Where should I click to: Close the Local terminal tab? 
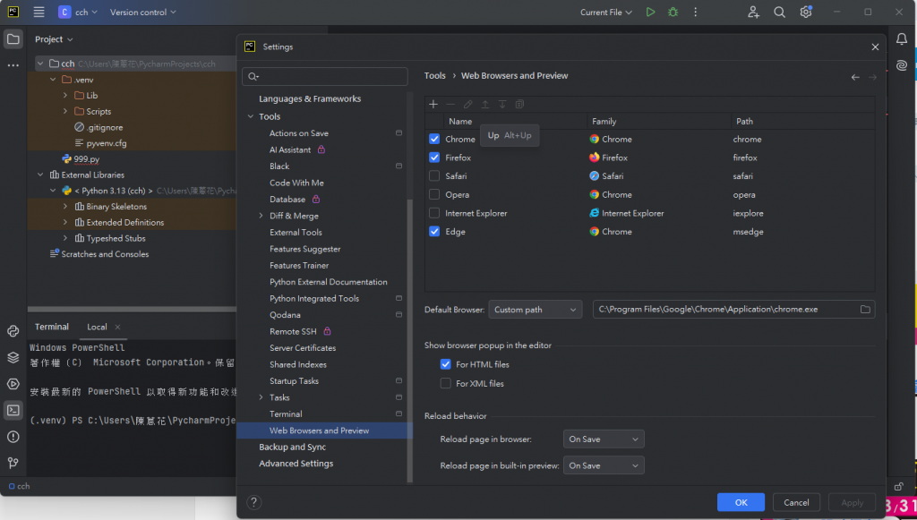tap(117, 327)
